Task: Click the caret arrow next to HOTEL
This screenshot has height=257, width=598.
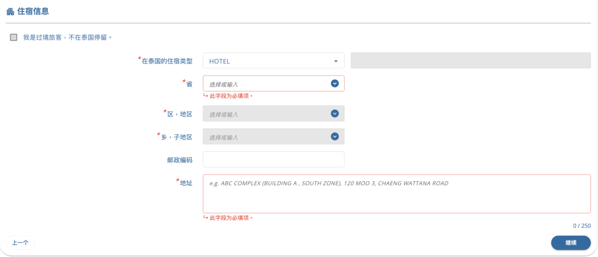Action: coord(336,61)
